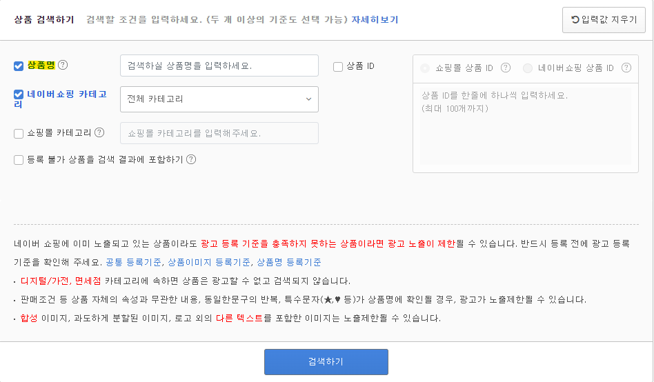Check the 상품 ID checkbox
Image resolution: width=654 pixels, height=382 pixels.
pos(338,67)
